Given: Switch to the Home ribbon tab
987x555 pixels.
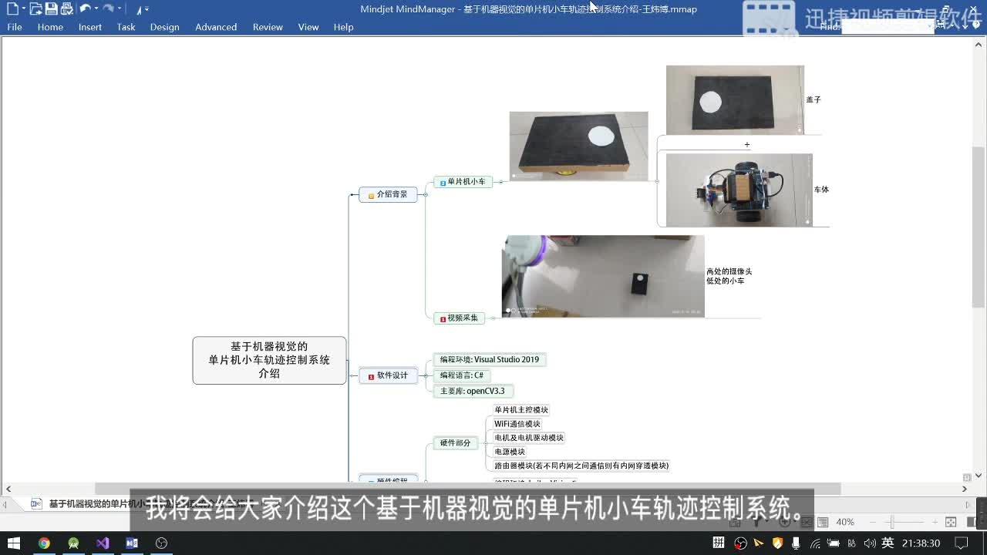Looking at the screenshot, I should 50,27.
